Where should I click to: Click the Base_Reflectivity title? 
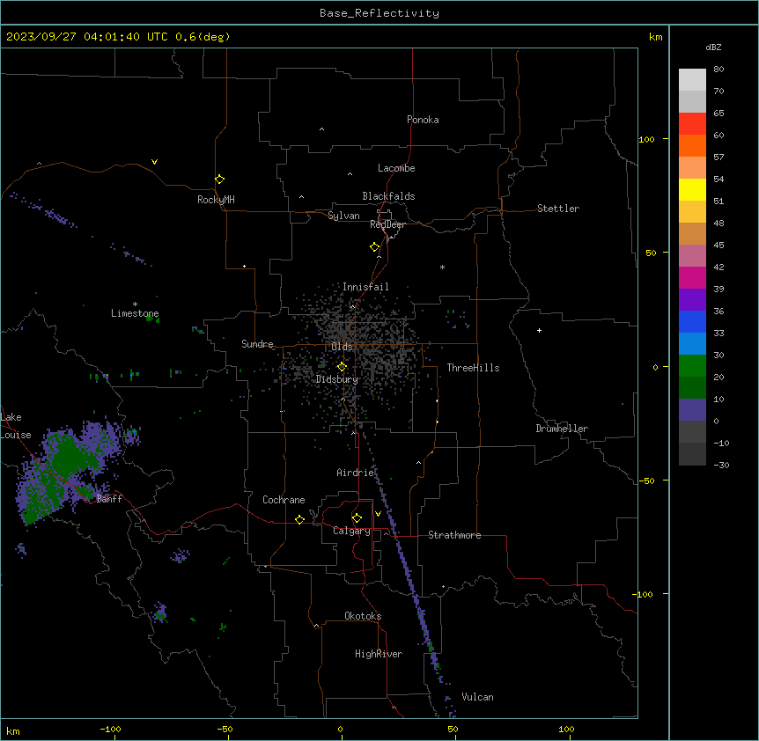(379, 13)
